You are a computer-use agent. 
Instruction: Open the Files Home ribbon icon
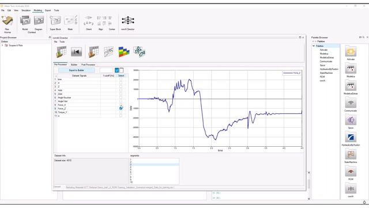(x=7, y=21)
